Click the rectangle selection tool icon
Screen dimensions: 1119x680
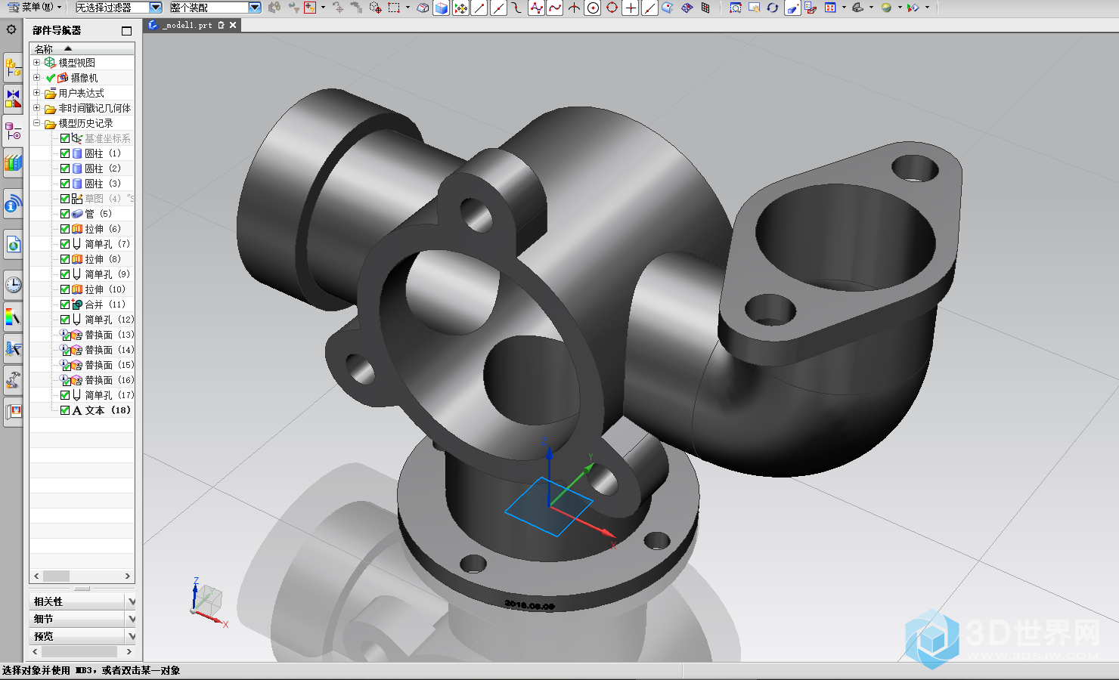[x=394, y=8]
